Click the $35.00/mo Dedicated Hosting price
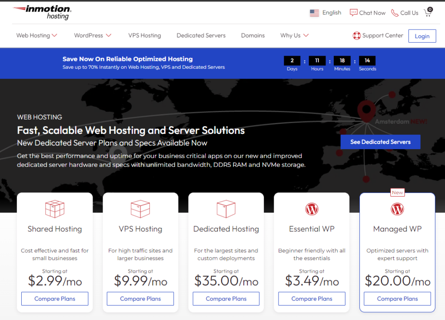The width and height of the screenshot is (445, 320). [226, 281]
